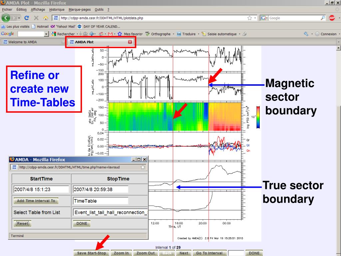This screenshot has height=256, width=341.
Task: Click the Connexion sign-in button
Action: [x=326, y=34]
